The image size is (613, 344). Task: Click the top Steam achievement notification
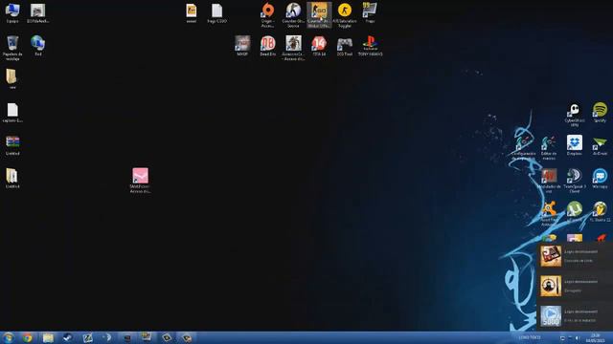(575, 256)
